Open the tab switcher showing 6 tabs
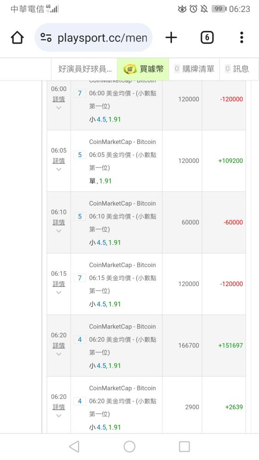The image size is (259, 460). click(x=207, y=38)
